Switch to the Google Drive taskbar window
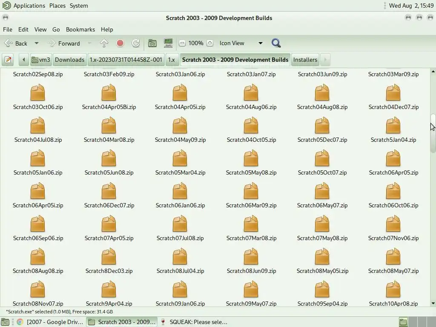Image resolution: width=436 pixels, height=327 pixels. 50,322
